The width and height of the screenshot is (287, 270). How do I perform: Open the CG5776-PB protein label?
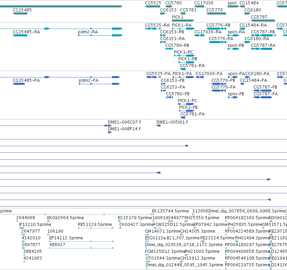[x=223, y=80]
